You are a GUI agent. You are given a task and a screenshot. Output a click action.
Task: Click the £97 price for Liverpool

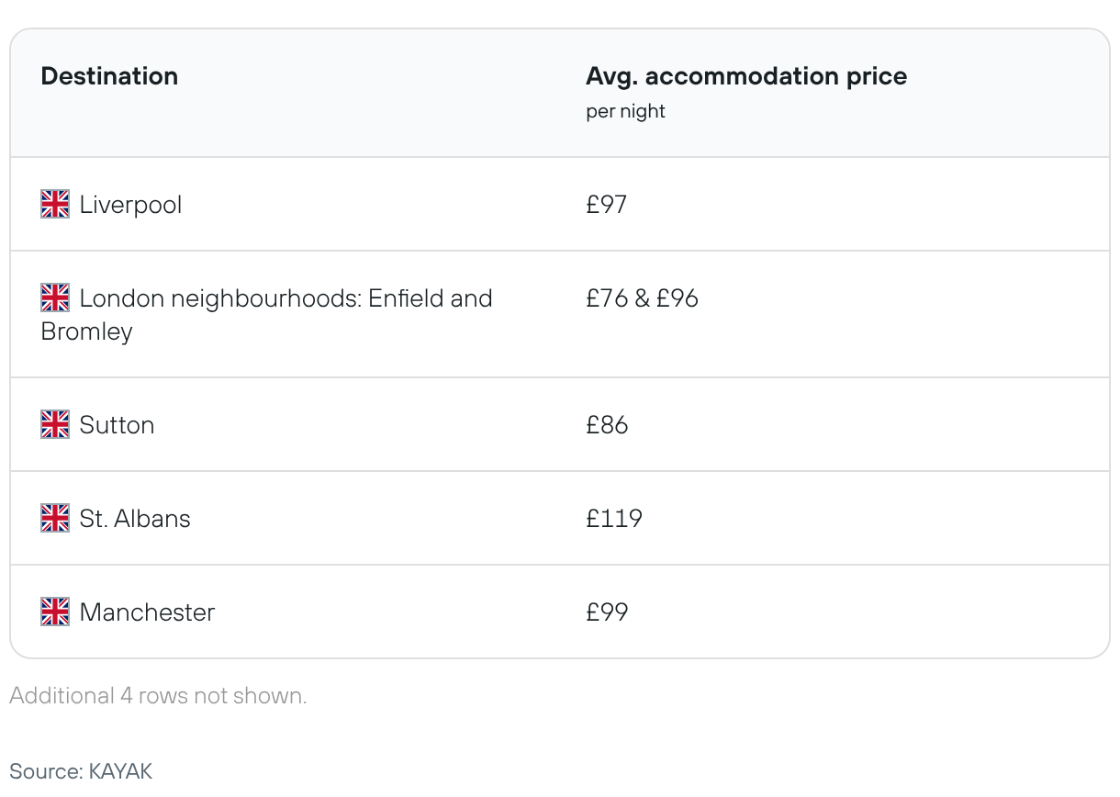pyautogui.click(x=606, y=204)
